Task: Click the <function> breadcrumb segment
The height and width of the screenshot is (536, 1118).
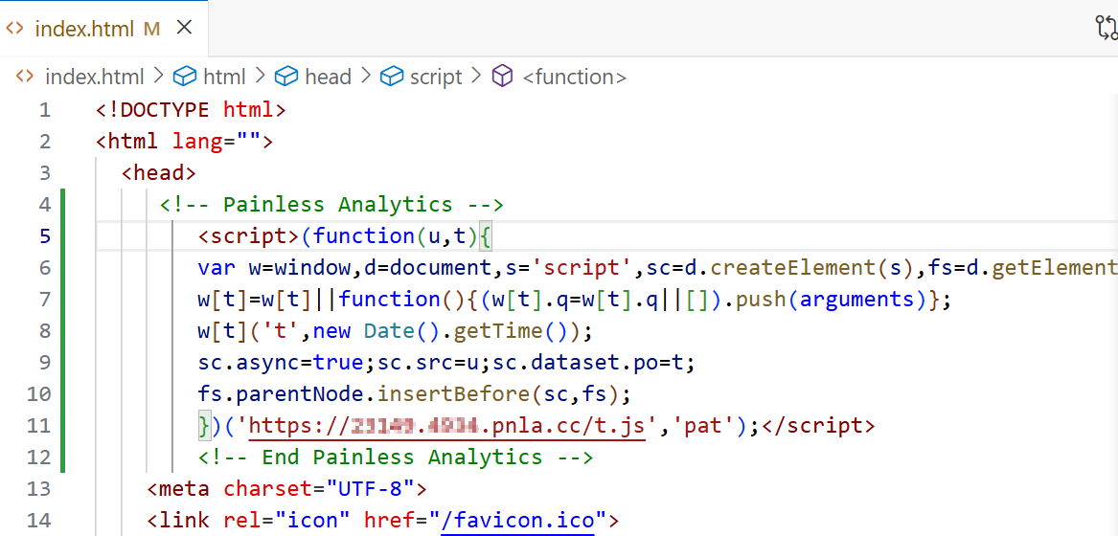Action: [575, 77]
